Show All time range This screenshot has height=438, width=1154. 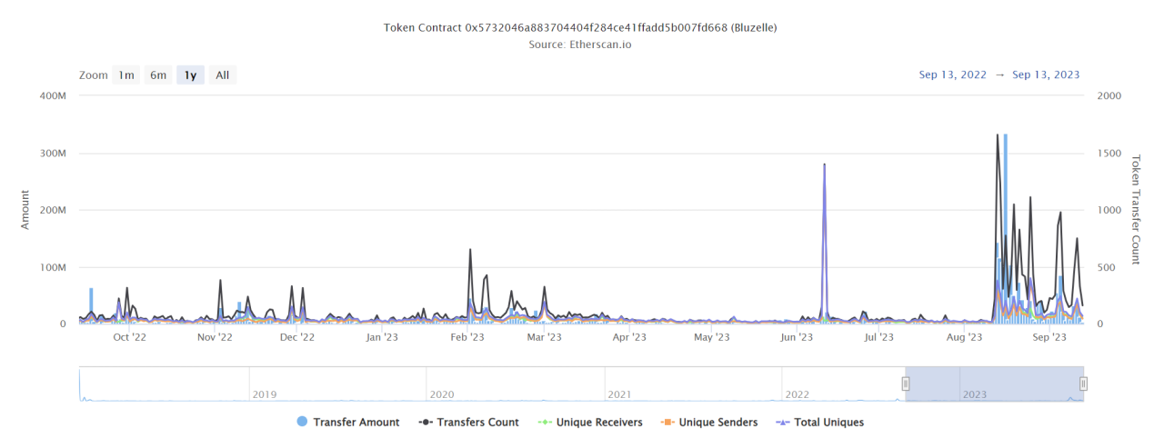[222, 75]
